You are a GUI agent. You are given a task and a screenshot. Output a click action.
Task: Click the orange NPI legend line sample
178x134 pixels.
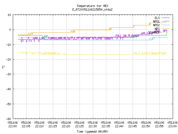click(165, 28)
